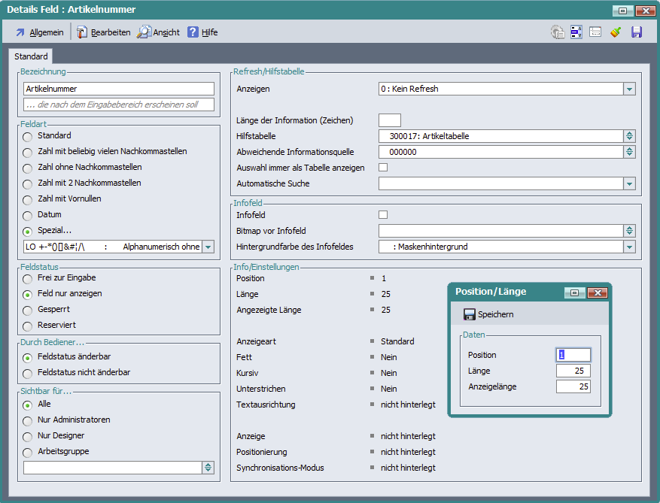
Task: Enable the Infofeld checkbox
Action: tap(383, 215)
